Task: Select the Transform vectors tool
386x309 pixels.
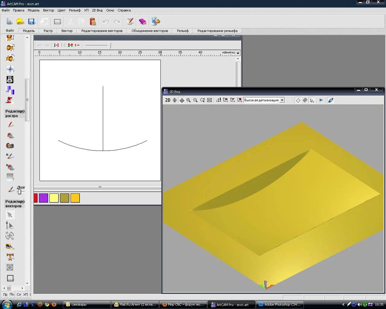Action: tap(10, 236)
